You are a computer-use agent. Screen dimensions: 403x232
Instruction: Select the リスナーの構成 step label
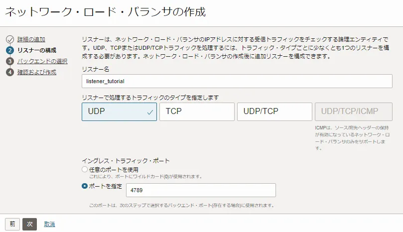36,50
